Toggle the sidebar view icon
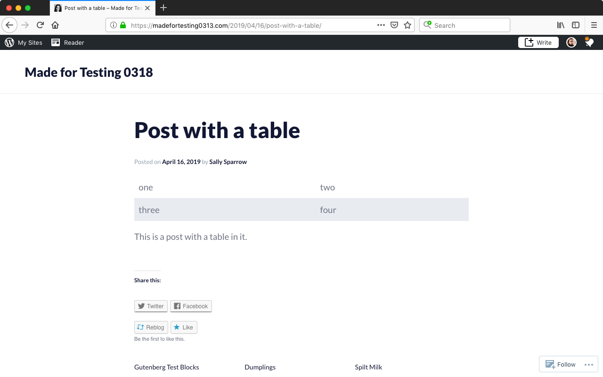 [576, 25]
